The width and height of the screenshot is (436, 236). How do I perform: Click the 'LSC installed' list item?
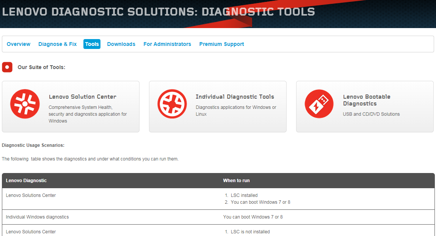click(x=244, y=195)
